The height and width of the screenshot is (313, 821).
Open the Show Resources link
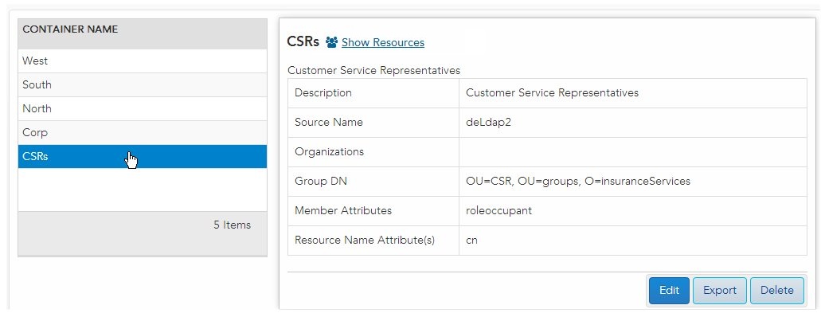[x=383, y=42]
